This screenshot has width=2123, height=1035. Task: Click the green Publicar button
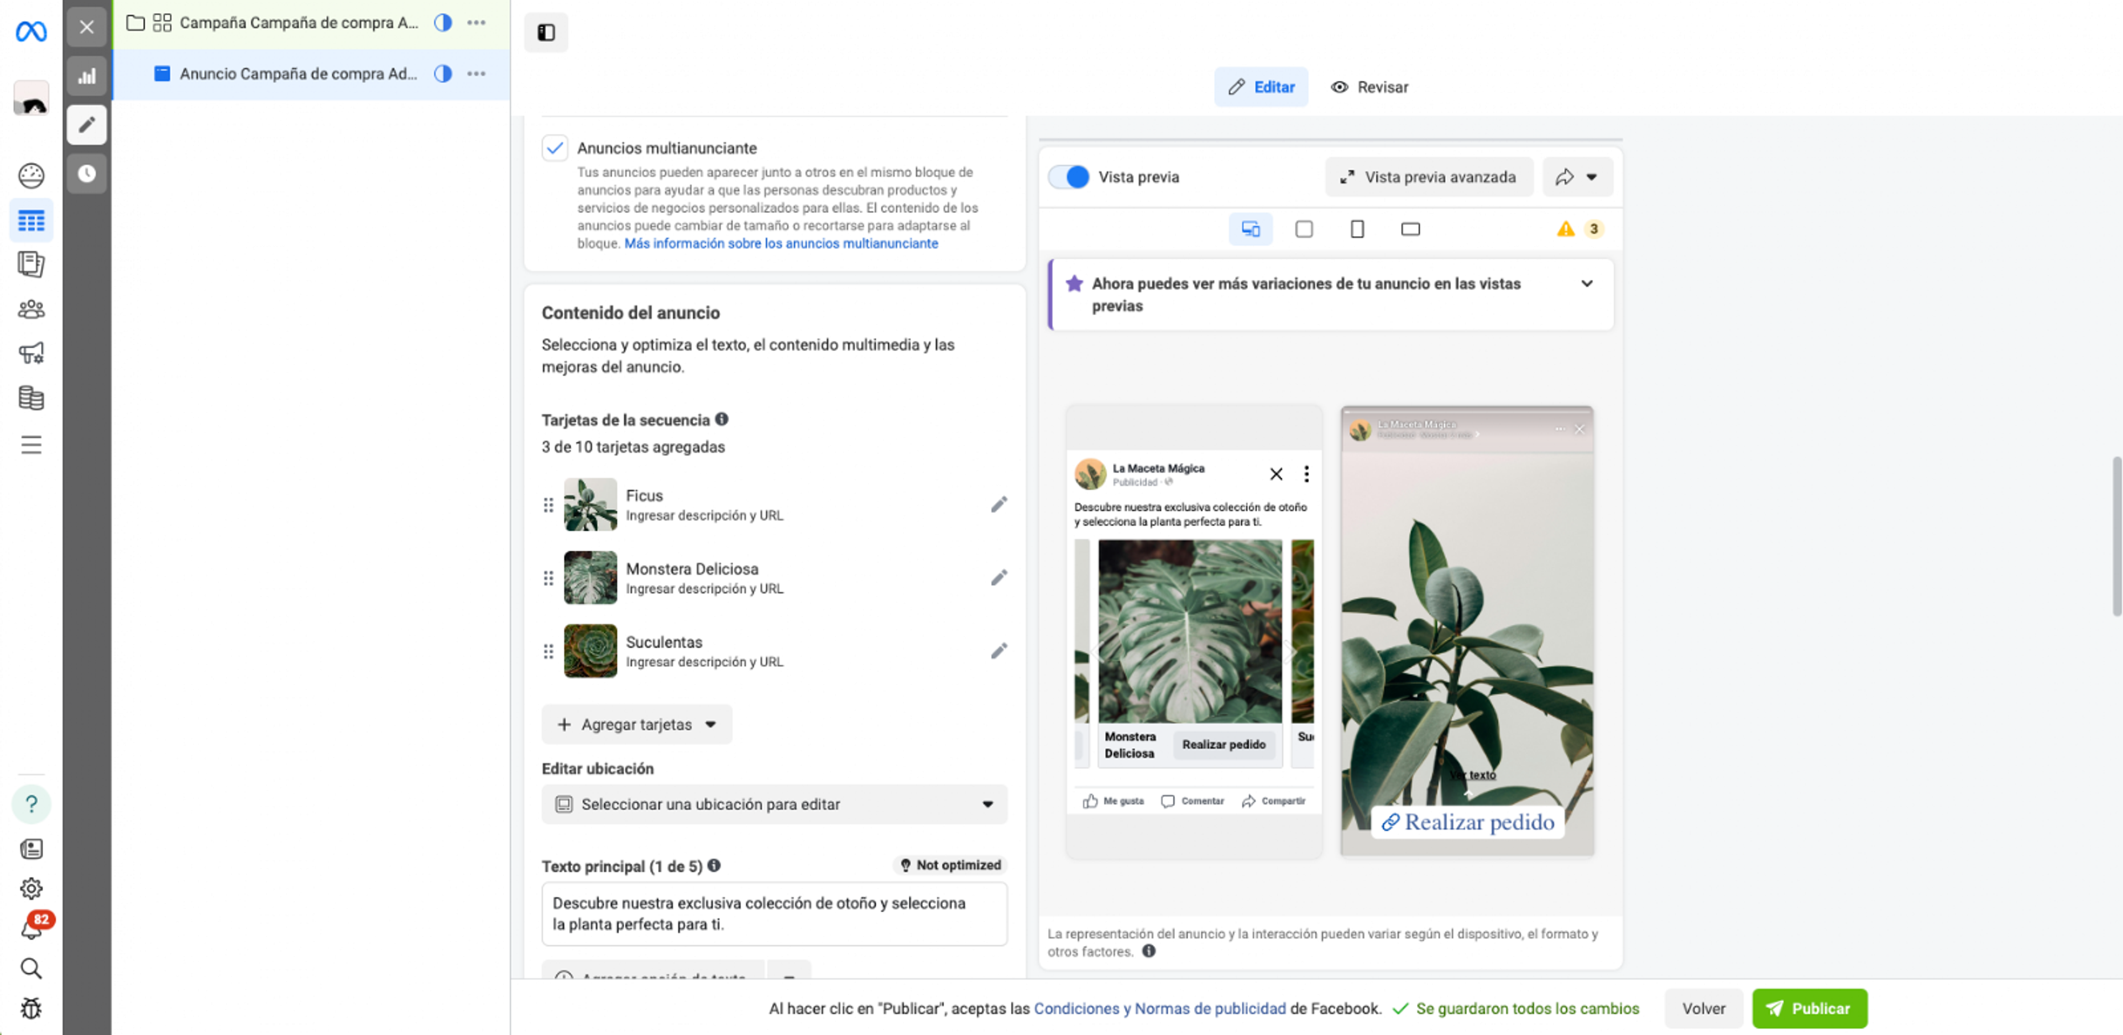point(1809,1008)
